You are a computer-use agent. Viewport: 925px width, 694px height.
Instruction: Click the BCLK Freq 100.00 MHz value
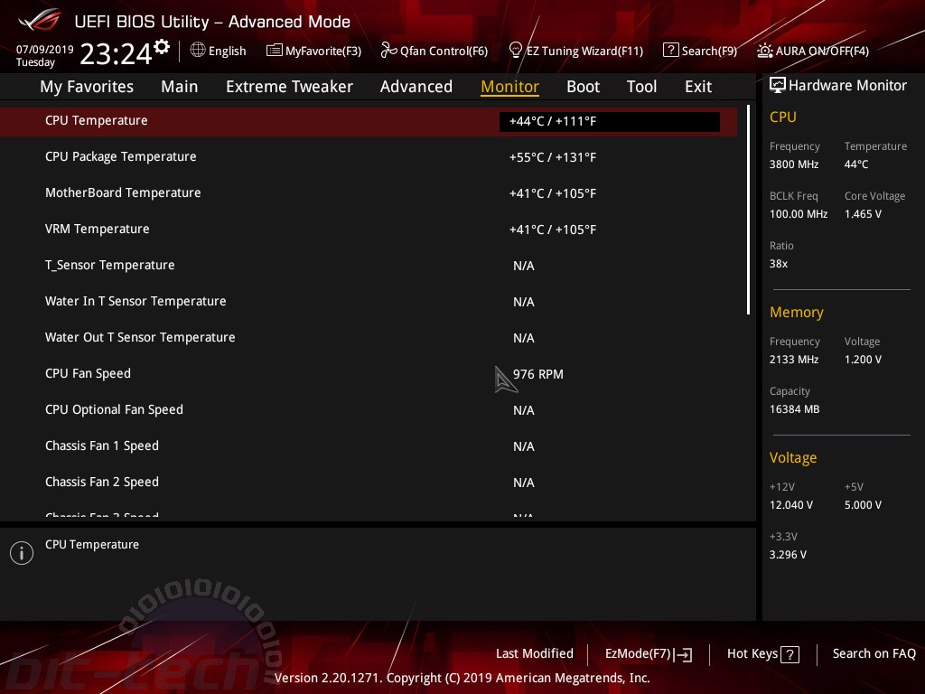pyautogui.click(x=799, y=214)
